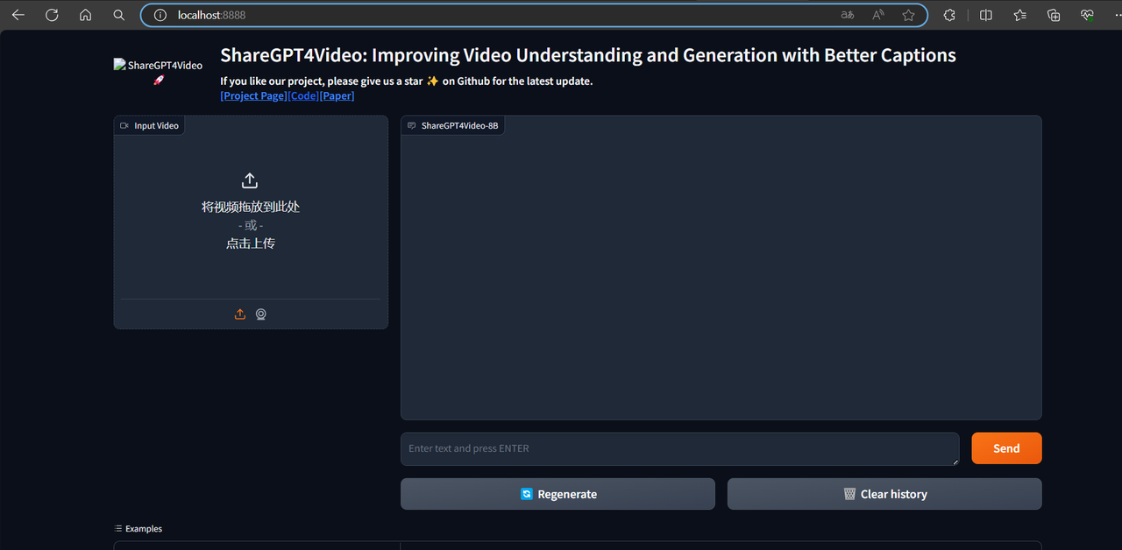This screenshot has width=1122, height=550.
Task: Open the Code link
Action: pyautogui.click(x=303, y=95)
